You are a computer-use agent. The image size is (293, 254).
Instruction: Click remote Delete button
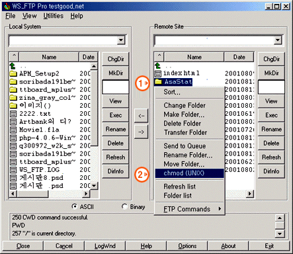271,144
